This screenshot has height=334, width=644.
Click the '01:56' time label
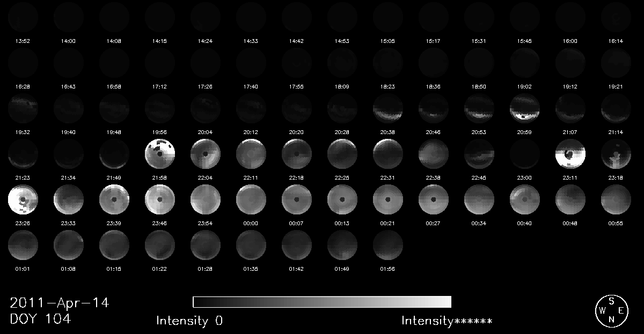pyautogui.click(x=388, y=269)
